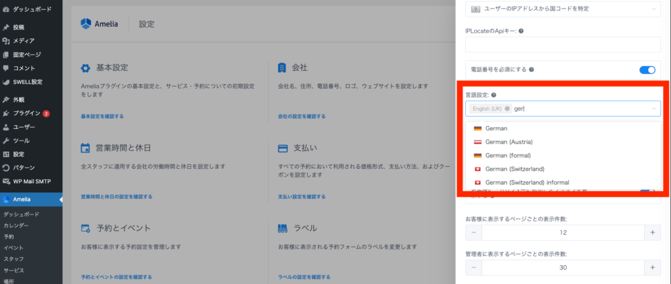
Task: Remove the English (UK) language tag
Action: (x=507, y=109)
